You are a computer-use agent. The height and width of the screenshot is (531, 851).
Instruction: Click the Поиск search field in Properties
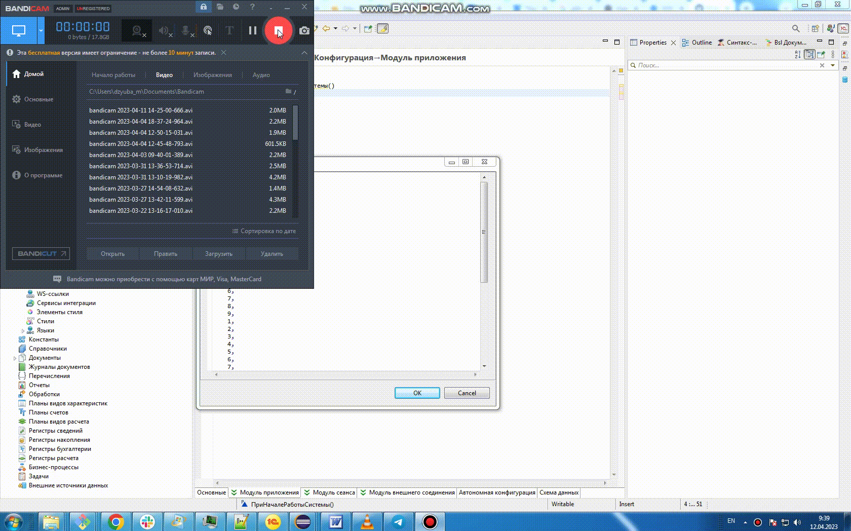(709, 65)
